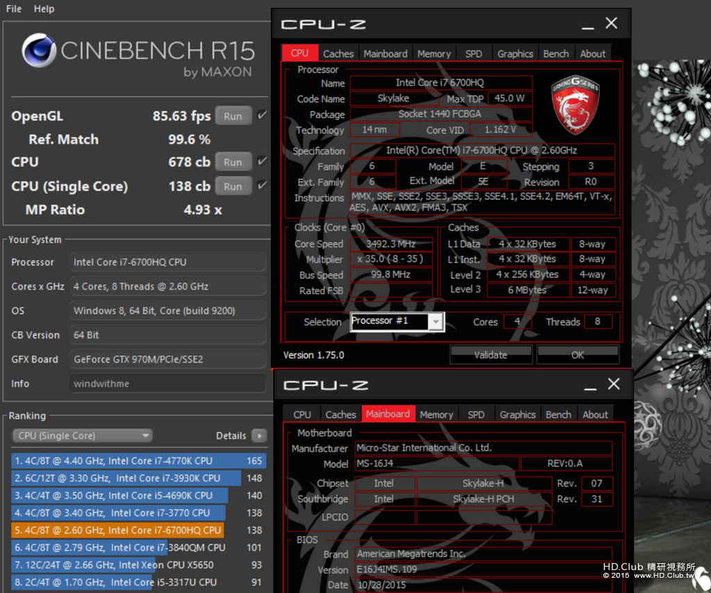Click the OS field showing Windows 8
This screenshot has width=711, height=593.
[167, 310]
